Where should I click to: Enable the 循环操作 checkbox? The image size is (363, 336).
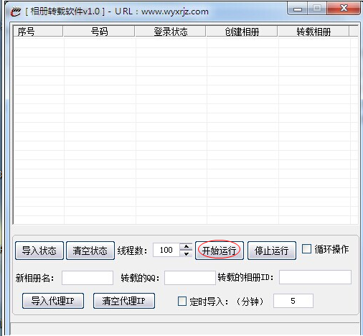306,249
